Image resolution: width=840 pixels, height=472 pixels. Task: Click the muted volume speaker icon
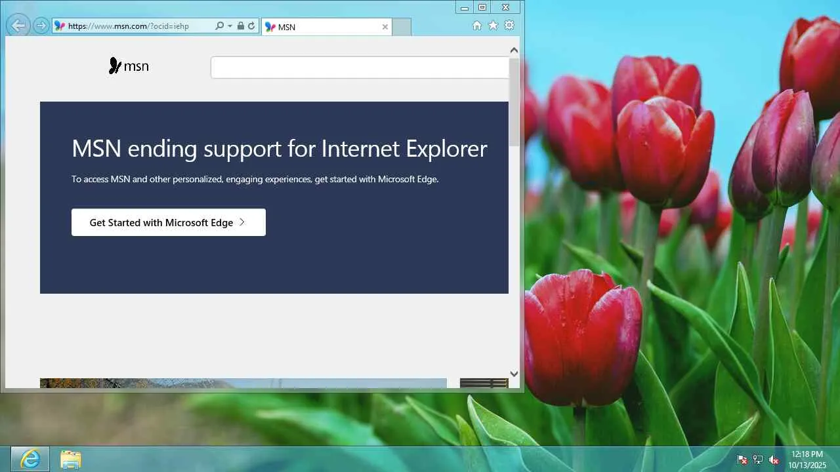click(x=774, y=460)
